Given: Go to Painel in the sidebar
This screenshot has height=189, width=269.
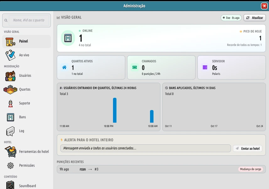Looking at the screenshot, I should click(x=27, y=42).
